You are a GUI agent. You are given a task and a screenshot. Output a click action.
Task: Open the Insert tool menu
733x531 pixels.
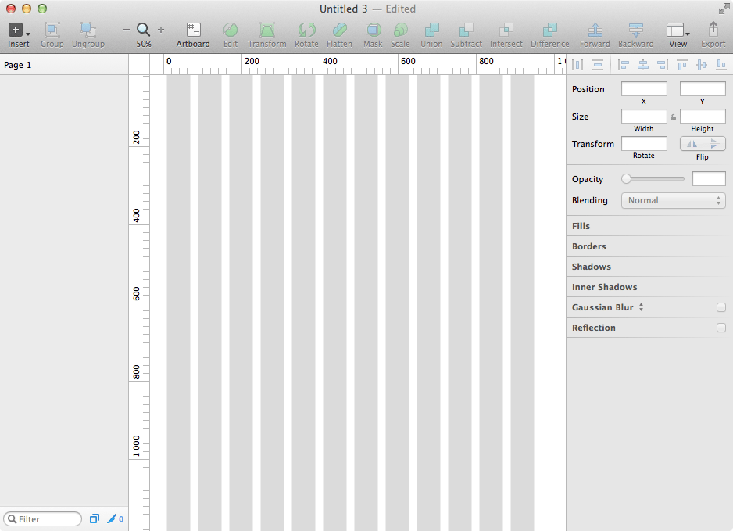click(x=18, y=30)
